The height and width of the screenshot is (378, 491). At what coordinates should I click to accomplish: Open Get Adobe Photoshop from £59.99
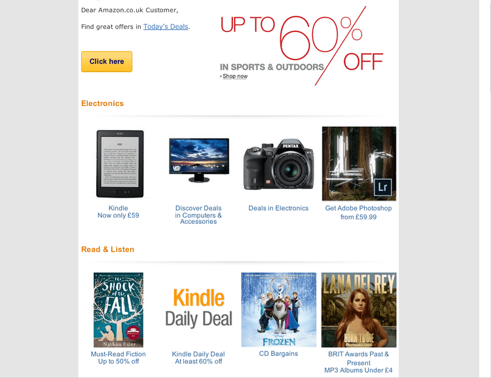click(359, 213)
